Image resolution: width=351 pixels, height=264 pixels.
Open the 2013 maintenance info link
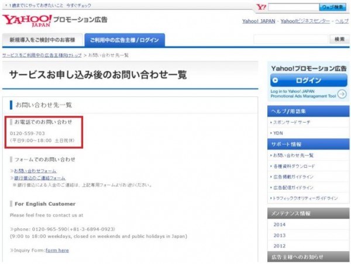(280, 235)
